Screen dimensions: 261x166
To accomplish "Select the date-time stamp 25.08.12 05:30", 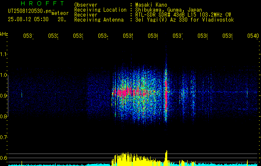I will 28,20.
